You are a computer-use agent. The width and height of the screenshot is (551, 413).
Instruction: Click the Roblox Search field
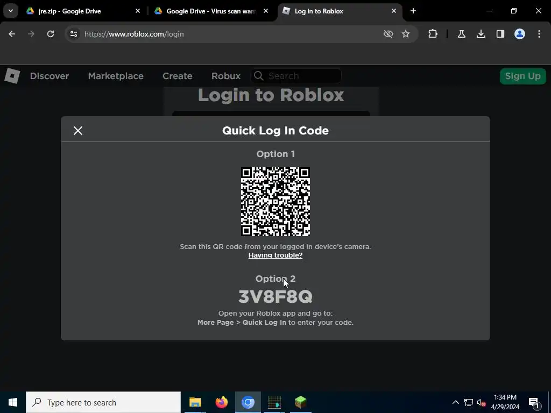[296, 76]
